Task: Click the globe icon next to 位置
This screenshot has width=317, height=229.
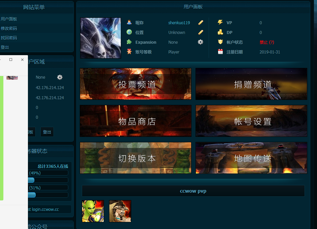Action: (129, 32)
